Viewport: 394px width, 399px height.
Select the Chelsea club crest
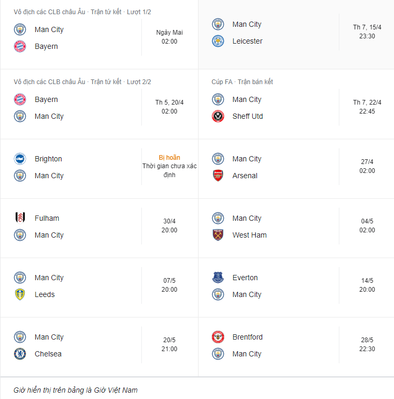click(x=20, y=354)
